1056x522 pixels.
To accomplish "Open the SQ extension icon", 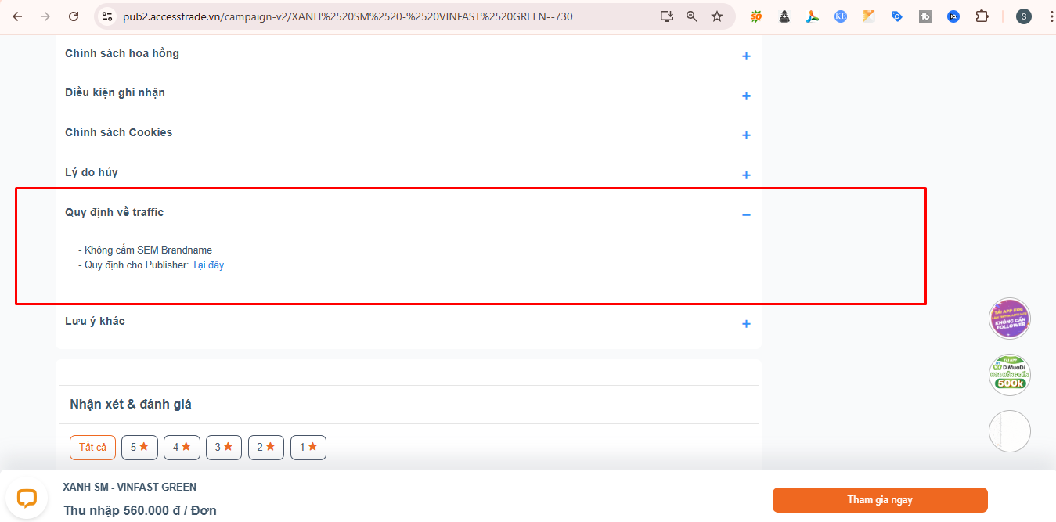I will pos(756,16).
